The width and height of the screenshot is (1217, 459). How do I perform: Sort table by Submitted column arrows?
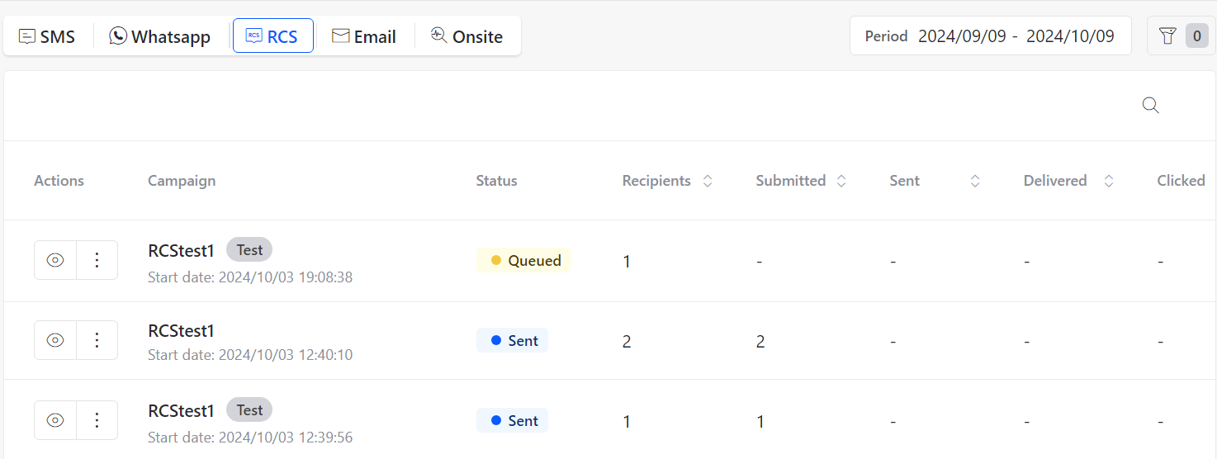pos(841,181)
